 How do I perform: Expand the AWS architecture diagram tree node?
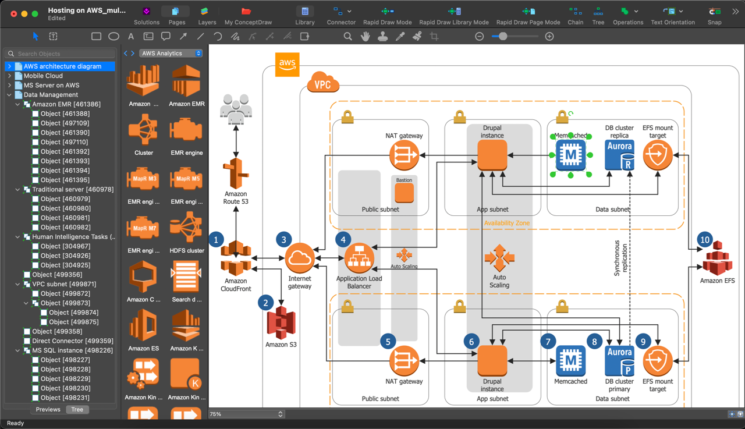pos(9,66)
